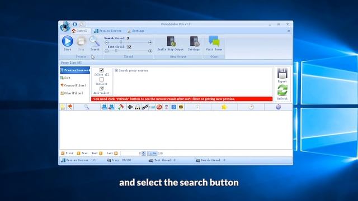Increase the page number with the up spinner
This screenshot has height=201, width=358.
pos(143,152)
